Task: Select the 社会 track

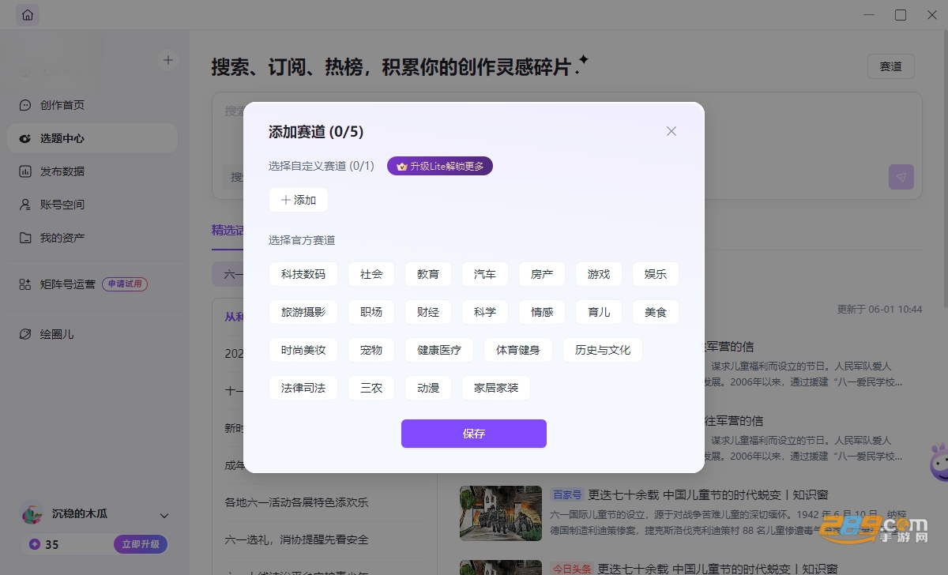Action: (371, 274)
